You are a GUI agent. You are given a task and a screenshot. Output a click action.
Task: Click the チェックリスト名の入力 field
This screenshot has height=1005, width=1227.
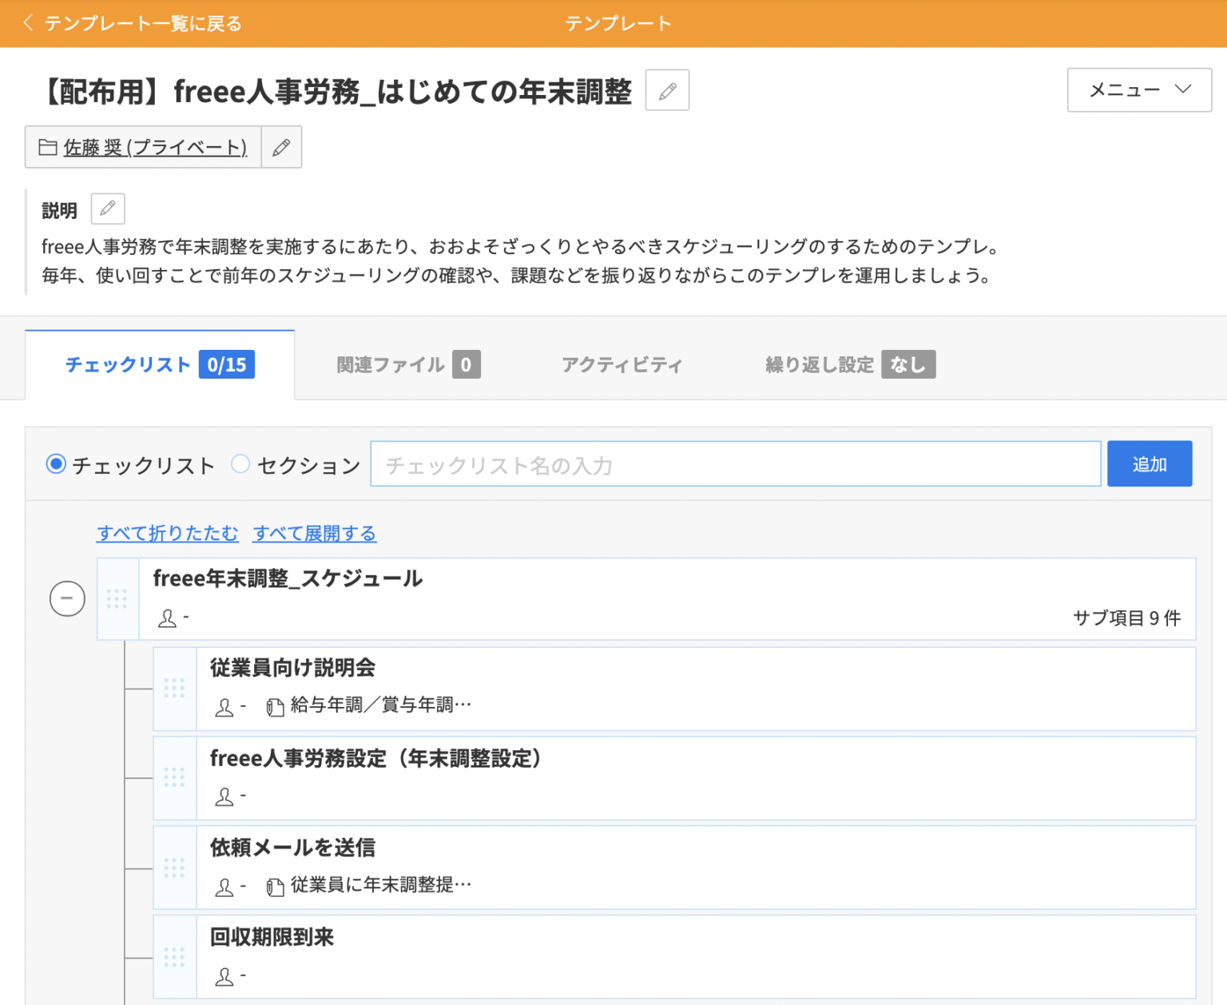(736, 463)
